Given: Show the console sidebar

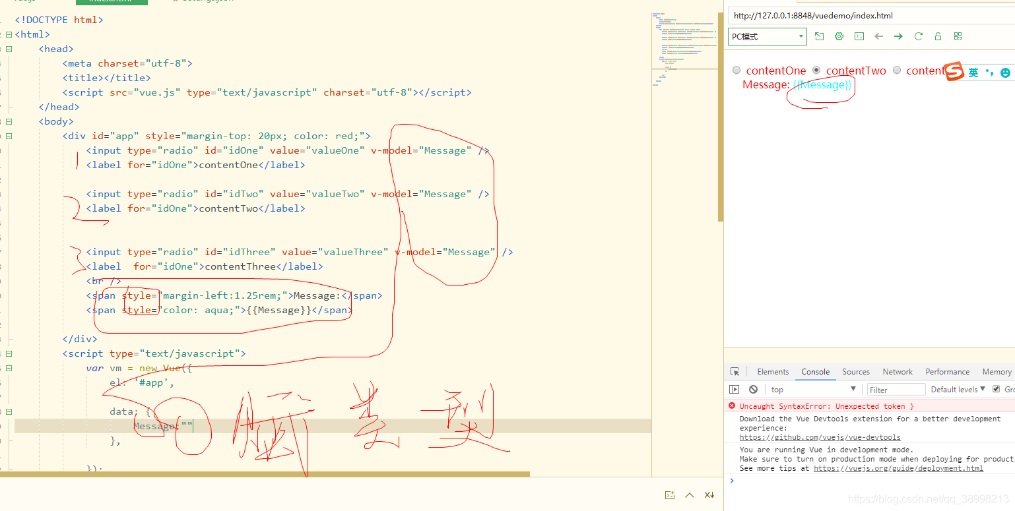Looking at the screenshot, I should pyautogui.click(x=734, y=389).
